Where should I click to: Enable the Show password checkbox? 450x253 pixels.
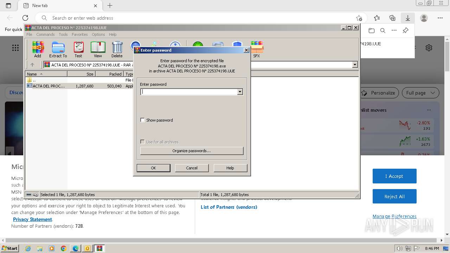click(142, 120)
